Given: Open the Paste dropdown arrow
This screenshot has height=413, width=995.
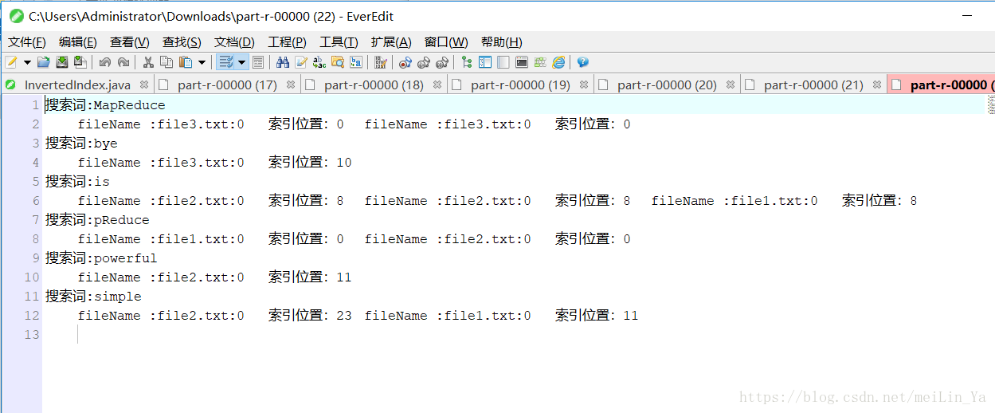Looking at the screenshot, I should pos(202,62).
